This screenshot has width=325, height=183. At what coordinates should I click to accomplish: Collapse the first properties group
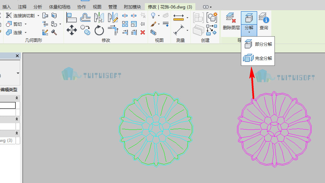tap(17, 98)
